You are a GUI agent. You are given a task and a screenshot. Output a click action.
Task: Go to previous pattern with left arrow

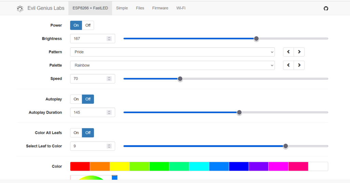[x=288, y=52]
